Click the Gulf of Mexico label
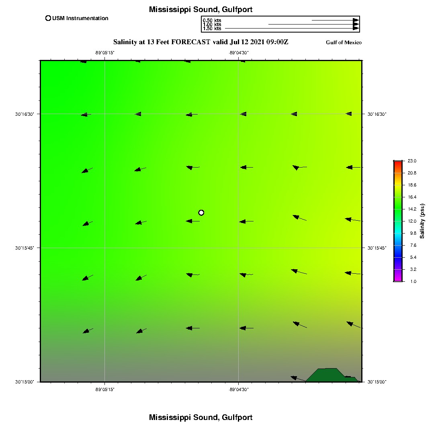The width and height of the screenshot is (442, 422). pos(344,43)
